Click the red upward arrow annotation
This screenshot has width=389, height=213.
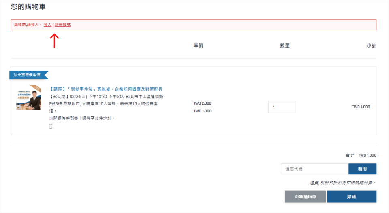[x=54, y=40]
